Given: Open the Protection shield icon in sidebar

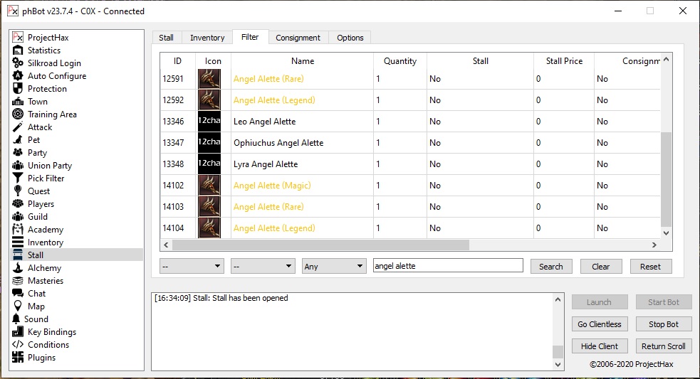Looking at the screenshot, I should [18, 89].
